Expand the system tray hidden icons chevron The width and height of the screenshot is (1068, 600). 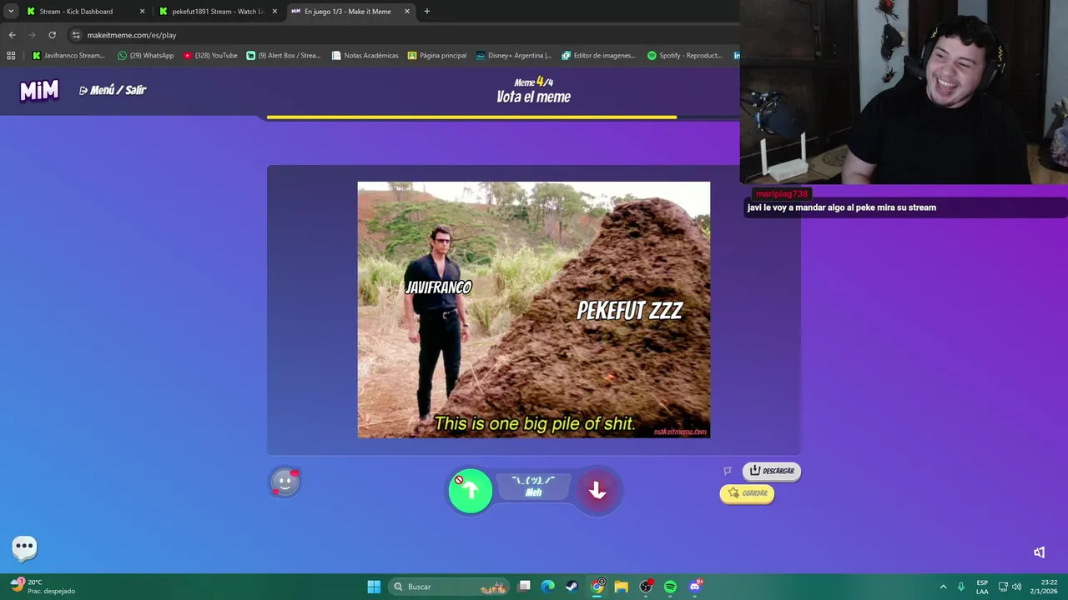pyautogui.click(x=943, y=587)
